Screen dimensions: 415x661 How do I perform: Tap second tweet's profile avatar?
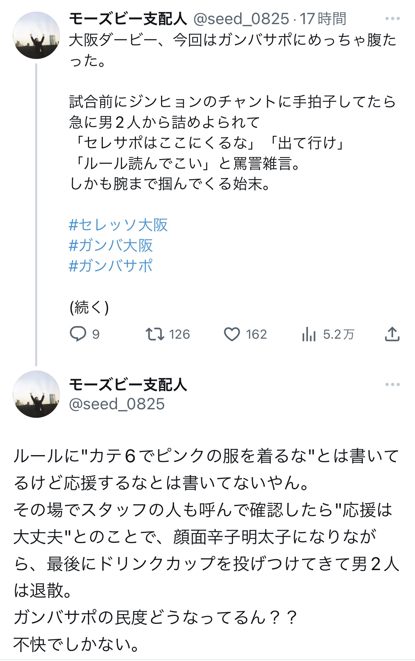[37, 394]
